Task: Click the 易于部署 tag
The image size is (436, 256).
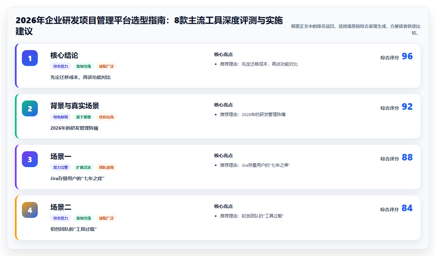Action: 84,117
